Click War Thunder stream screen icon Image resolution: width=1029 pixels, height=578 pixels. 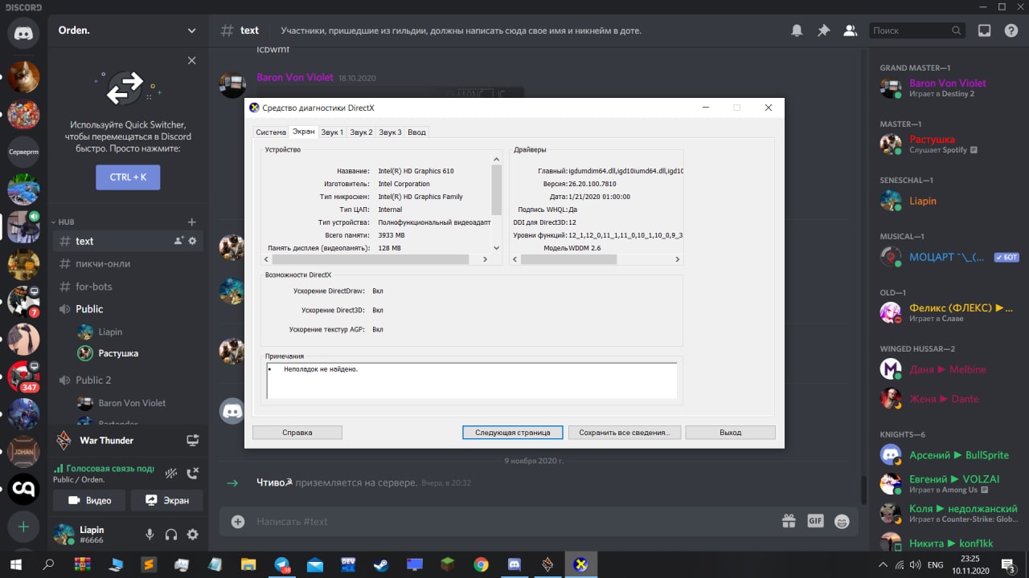pos(192,440)
